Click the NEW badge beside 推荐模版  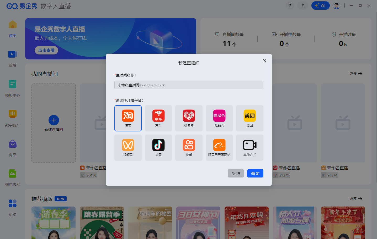[x=61, y=199]
